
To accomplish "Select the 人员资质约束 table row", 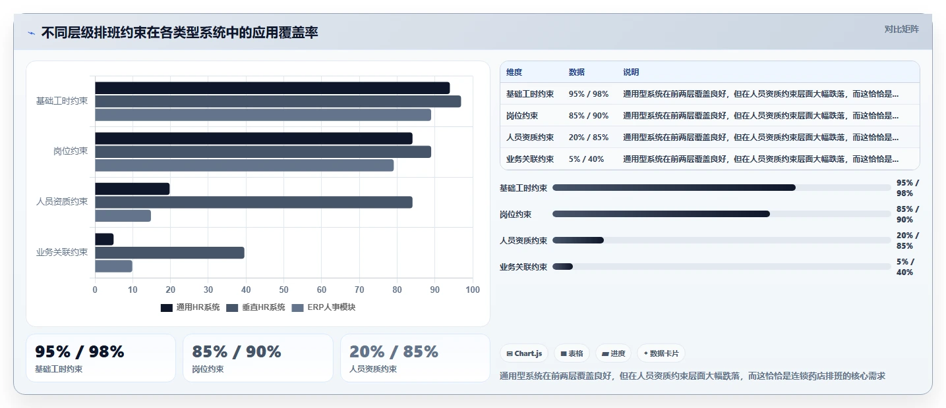I will pos(710,138).
